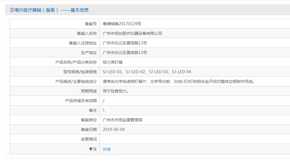This screenshot has width=290, height=164.
Task: Click the 备案人注册地址 value cell
Action: [x=195, y=43]
